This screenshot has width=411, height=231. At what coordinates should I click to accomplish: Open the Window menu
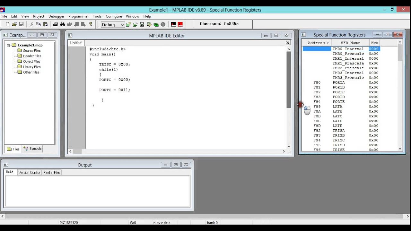coord(132,16)
